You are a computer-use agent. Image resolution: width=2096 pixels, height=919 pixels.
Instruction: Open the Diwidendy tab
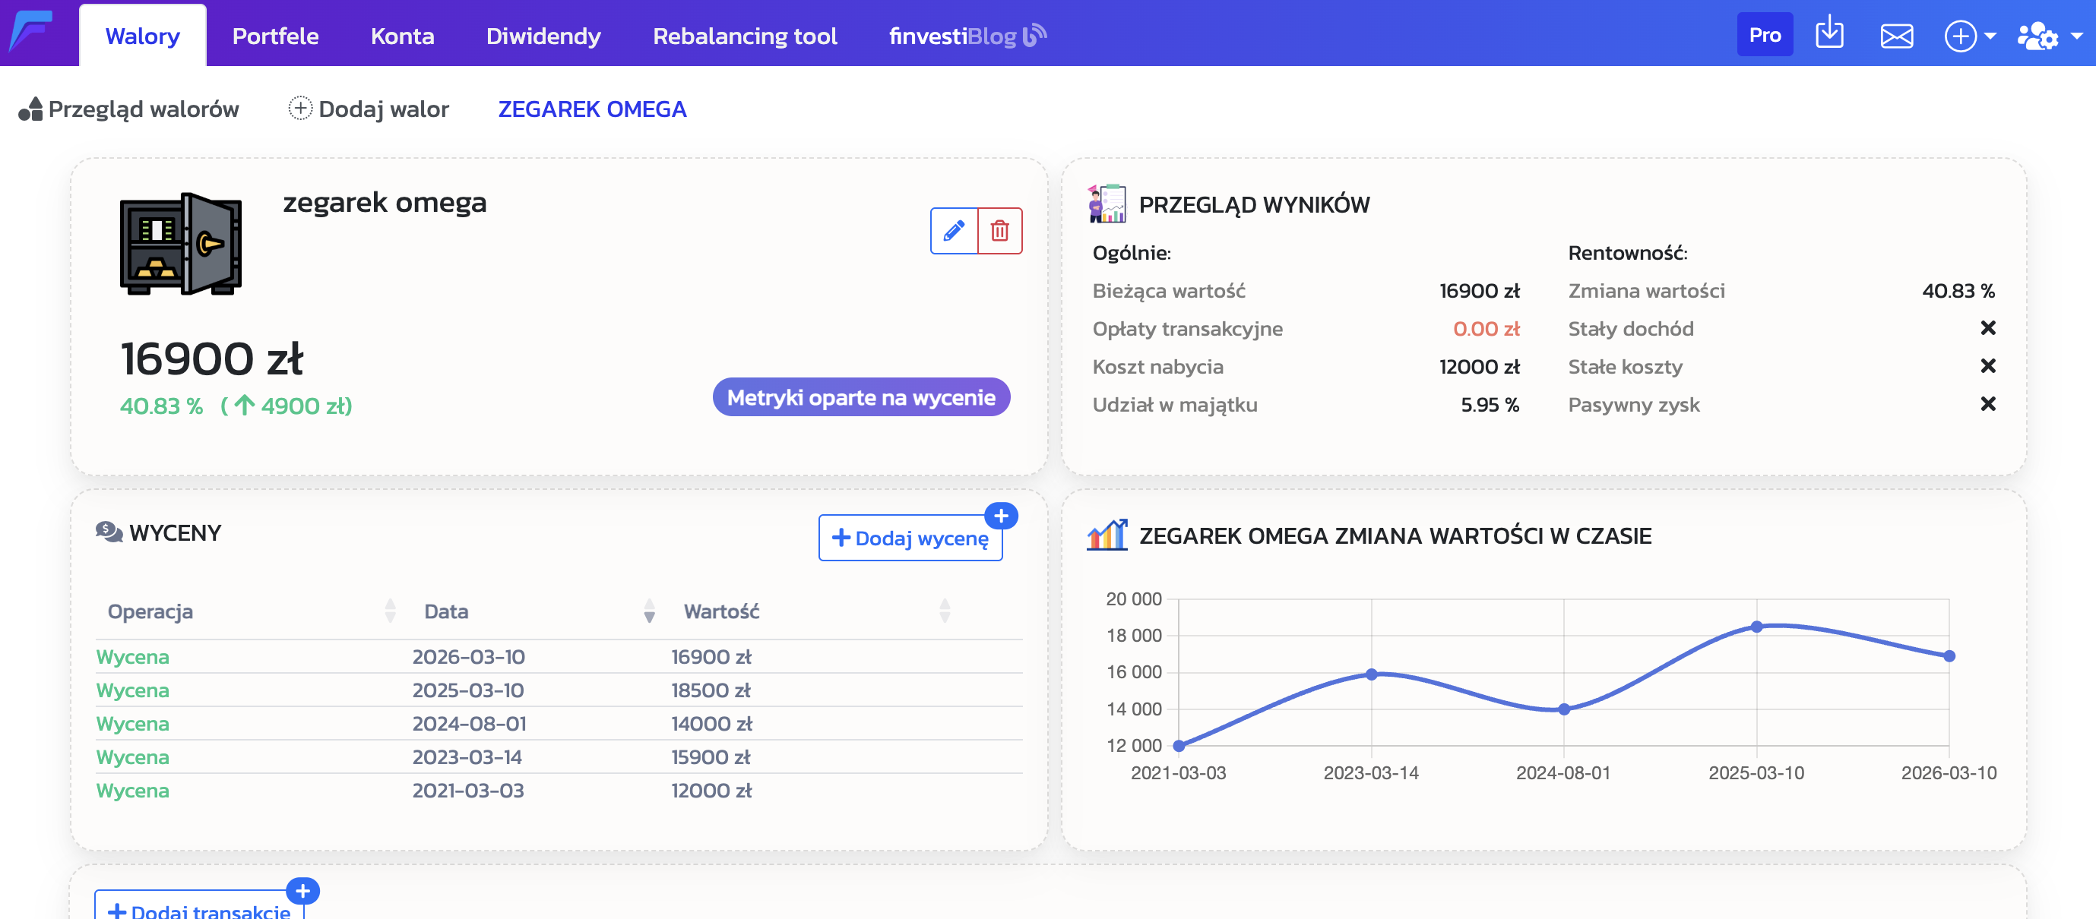point(543,36)
